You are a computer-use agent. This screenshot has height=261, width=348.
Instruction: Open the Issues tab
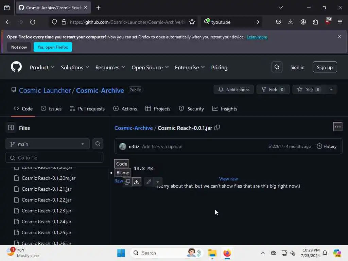click(x=51, y=109)
